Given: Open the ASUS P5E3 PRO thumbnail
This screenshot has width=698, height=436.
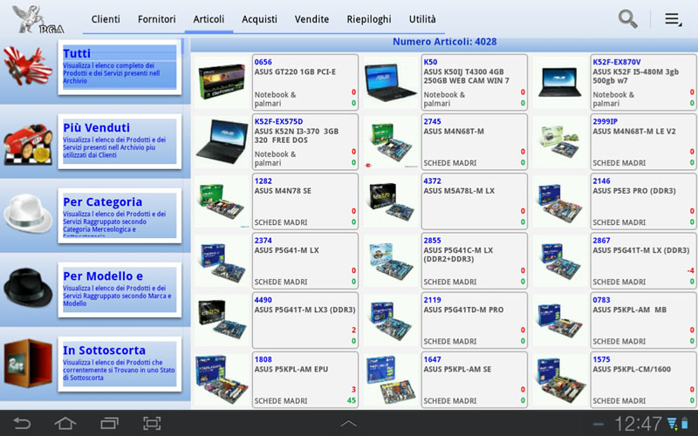Looking at the screenshot, I should click(559, 201).
